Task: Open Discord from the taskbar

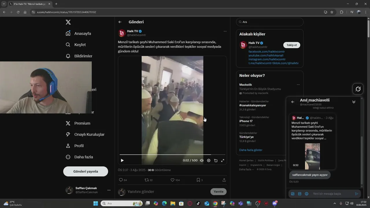Action: click(x=274, y=203)
